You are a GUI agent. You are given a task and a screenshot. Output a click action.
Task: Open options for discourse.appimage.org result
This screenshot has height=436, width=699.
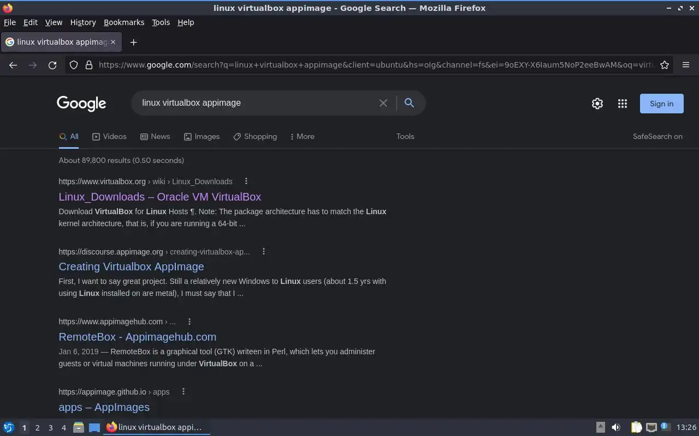263,251
